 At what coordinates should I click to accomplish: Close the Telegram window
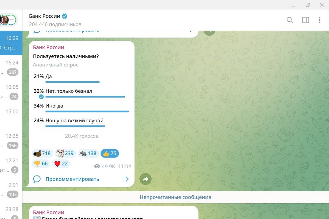click(x=322, y=5)
